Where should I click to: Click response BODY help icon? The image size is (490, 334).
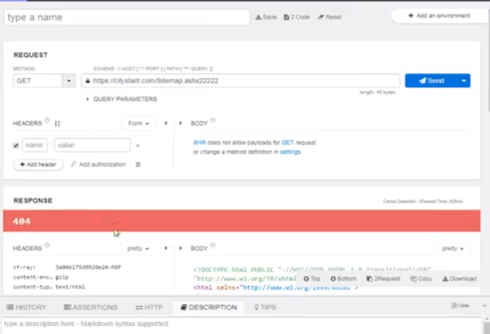[x=212, y=245]
